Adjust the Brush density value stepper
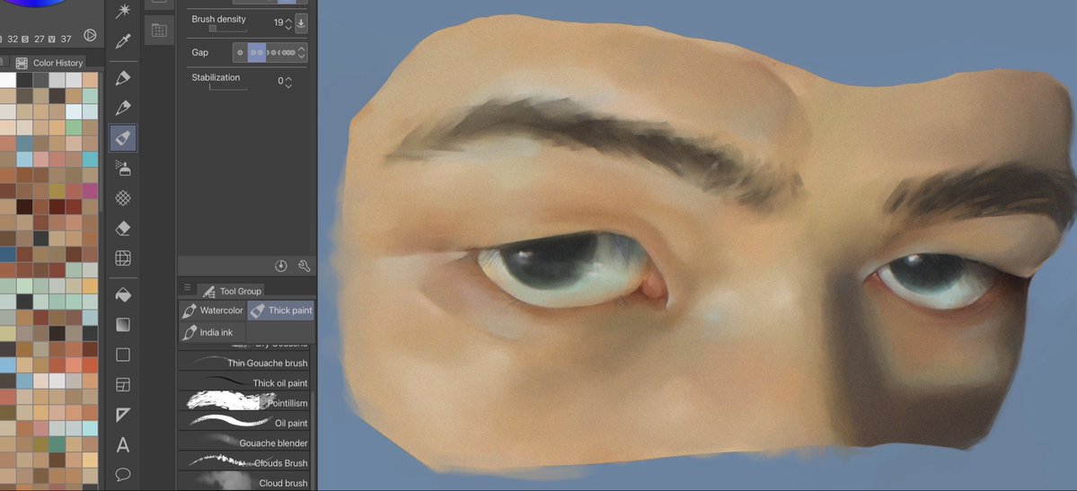 288,22
